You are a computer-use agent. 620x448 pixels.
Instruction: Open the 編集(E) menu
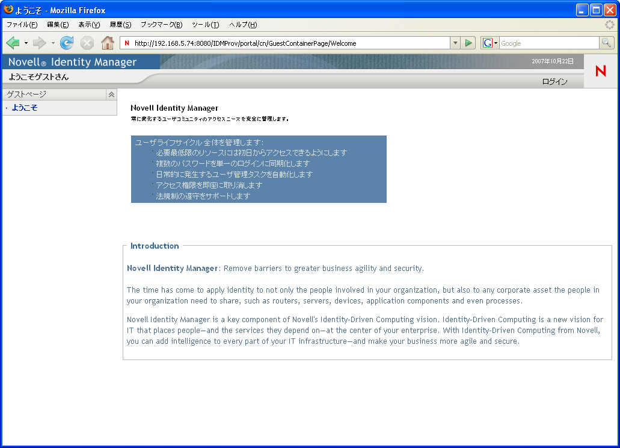[x=58, y=25]
